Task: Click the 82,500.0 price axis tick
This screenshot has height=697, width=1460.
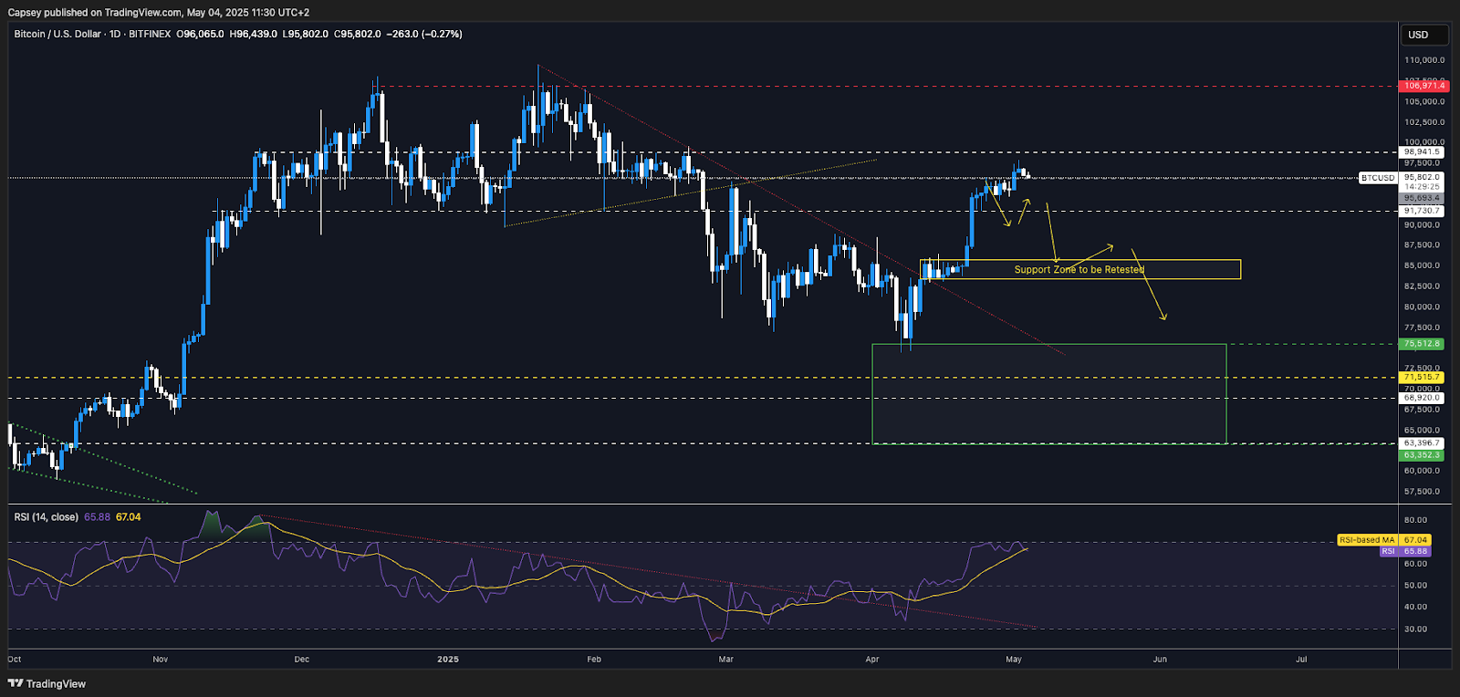Action: pos(1423,286)
